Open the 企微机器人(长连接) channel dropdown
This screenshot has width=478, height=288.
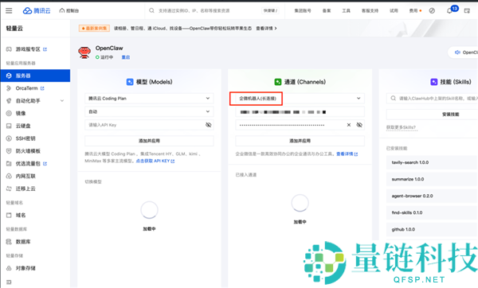pos(300,99)
